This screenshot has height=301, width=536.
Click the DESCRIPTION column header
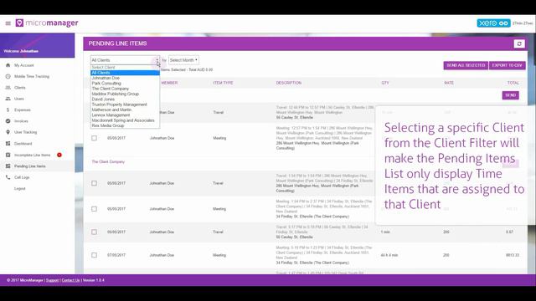click(289, 83)
